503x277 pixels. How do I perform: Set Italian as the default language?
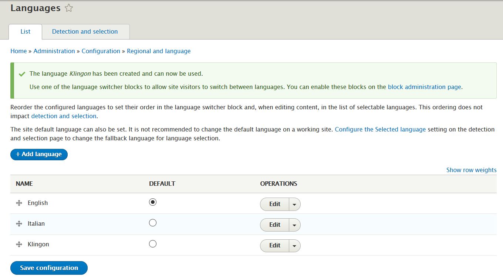tap(152, 222)
